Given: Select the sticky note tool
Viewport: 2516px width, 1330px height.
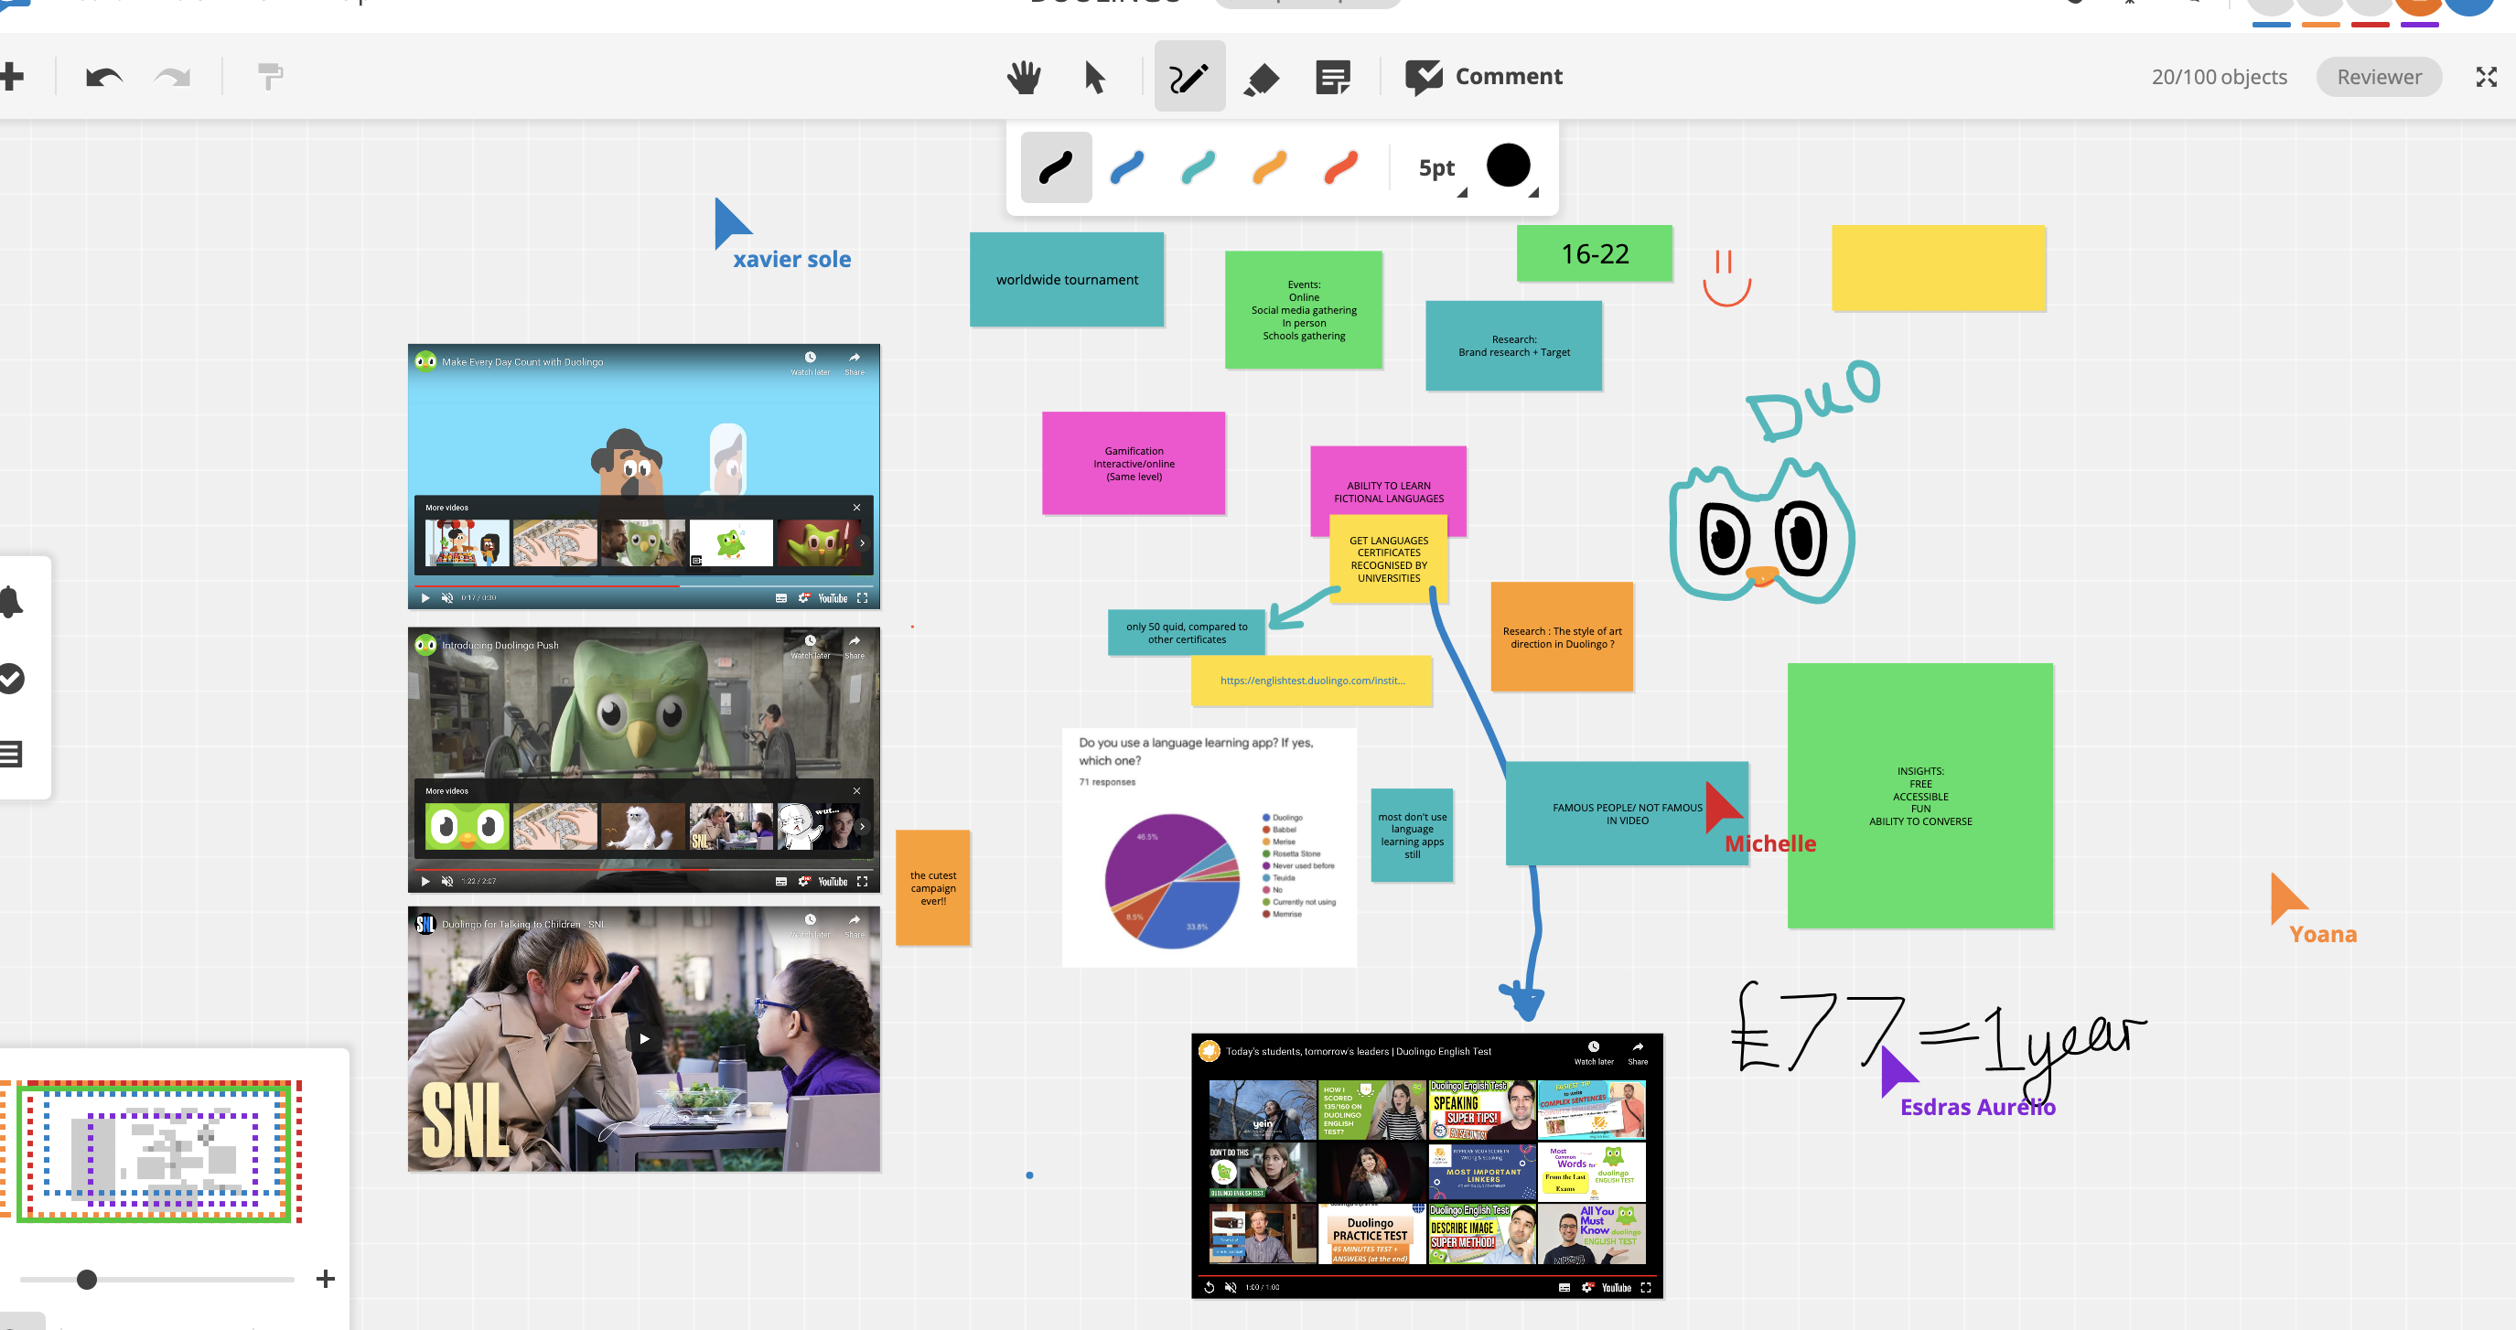Looking at the screenshot, I should 1332,77.
